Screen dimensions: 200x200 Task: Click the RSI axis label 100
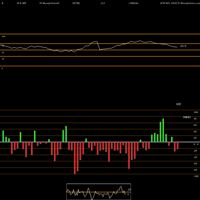pos(3,36)
